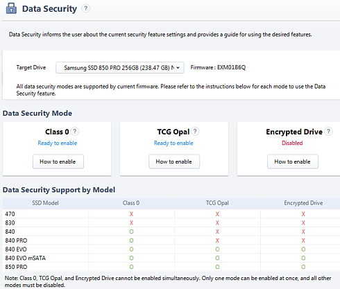340x289 pixels.
Task: Click Class 0 O mark for 840 PRO
Action: click(x=131, y=240)
